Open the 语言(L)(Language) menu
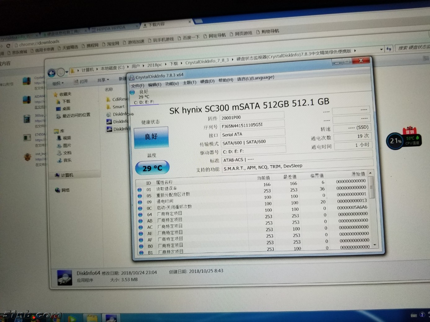The height and width of the screenshot is (322, 430). (x=255, y=78)
